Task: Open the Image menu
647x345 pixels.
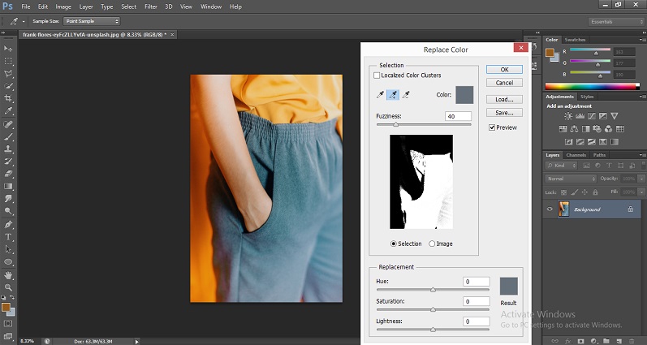Action: click(x=63, y=6)
